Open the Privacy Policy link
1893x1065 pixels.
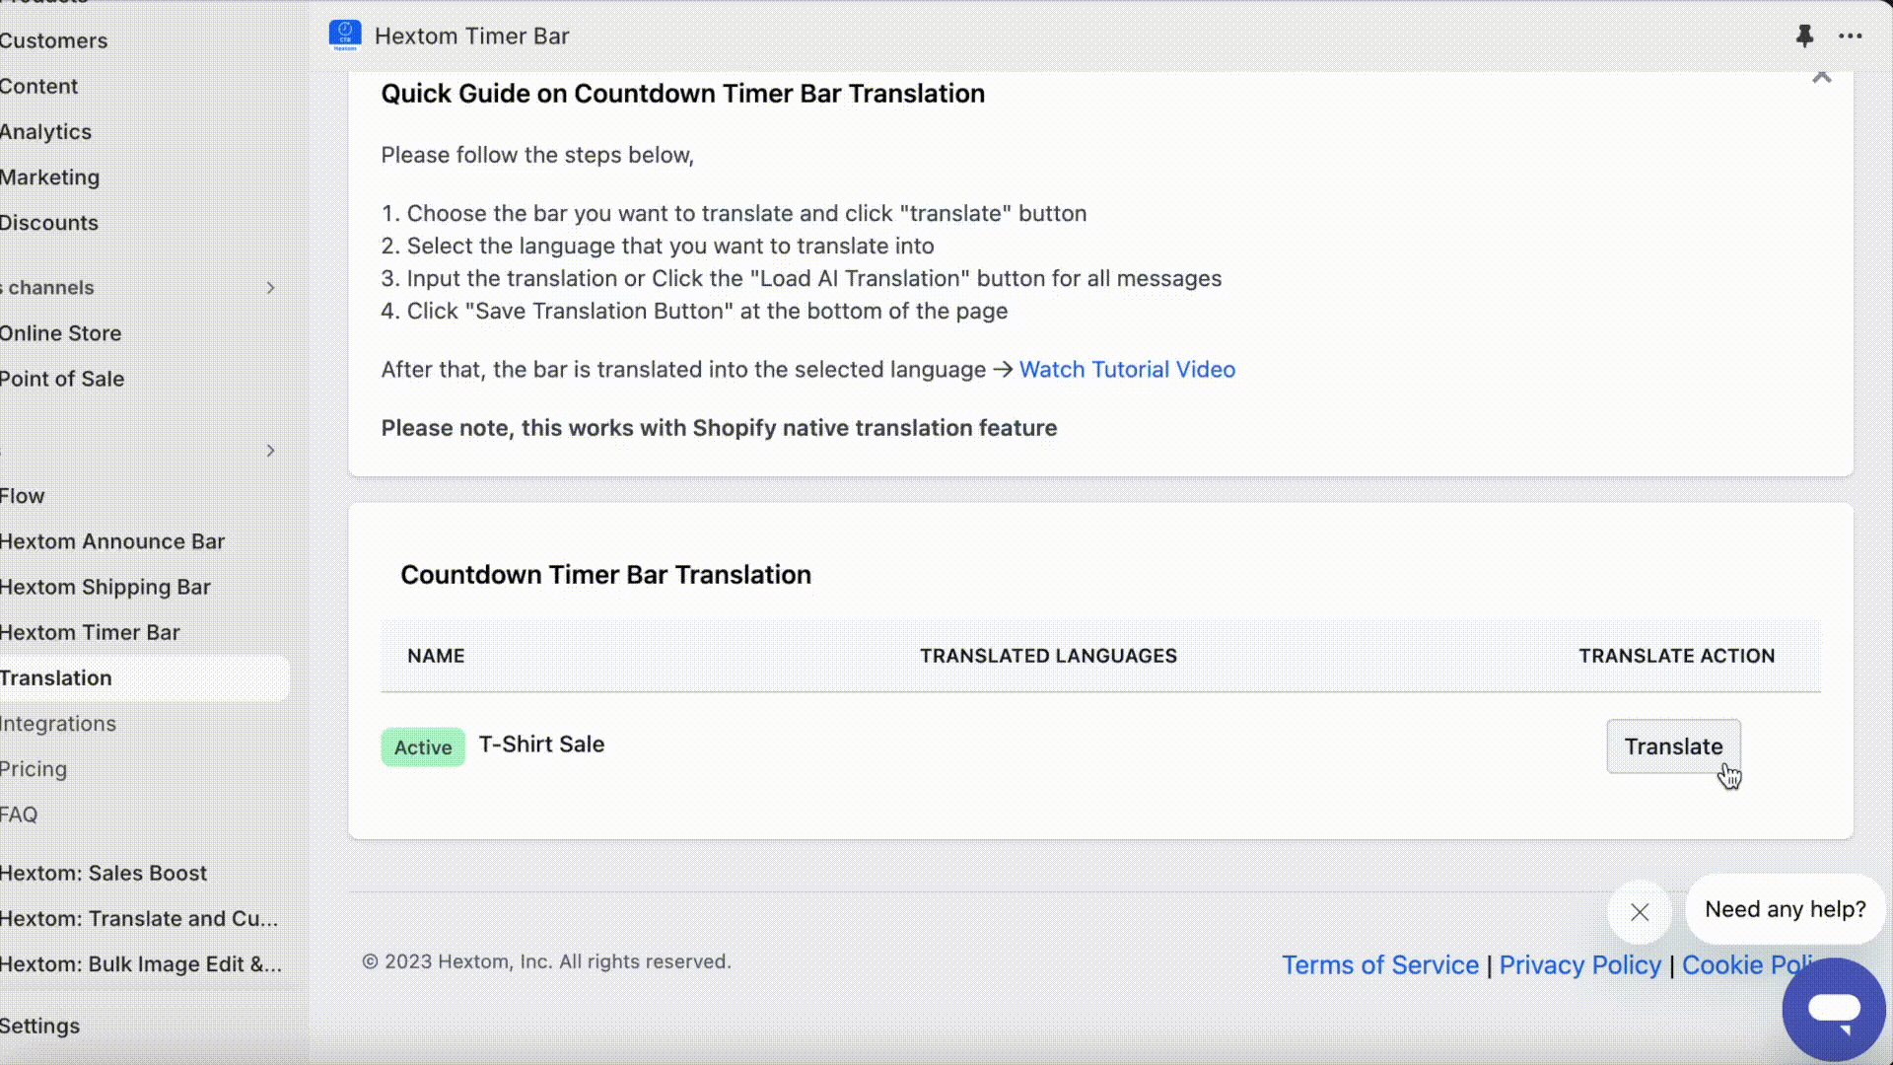pyautogui.click(x=1580, y=965)
